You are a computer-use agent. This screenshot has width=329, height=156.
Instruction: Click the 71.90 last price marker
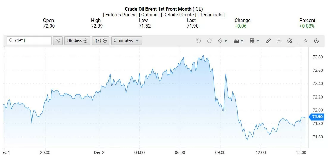[x=317, y=117]
